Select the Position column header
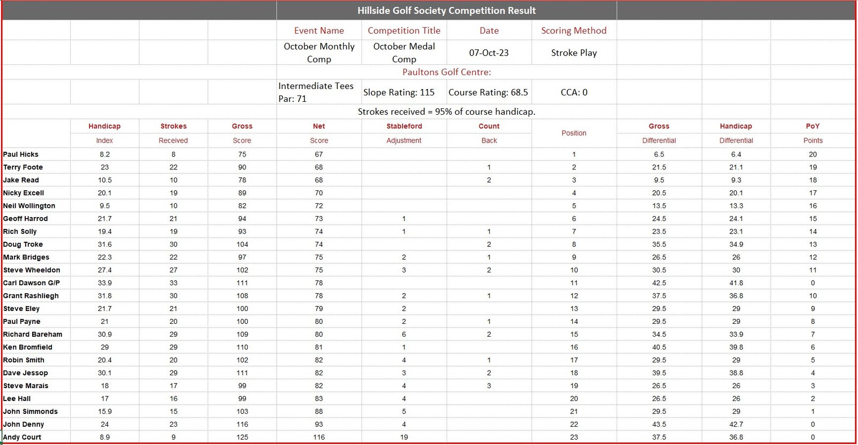858x445 pixels. click(574, 133)
